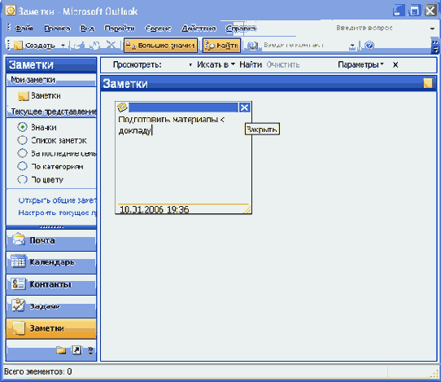Click the Outlook title bar icon
The image size is (441, 382).
(x=11, y=11)
